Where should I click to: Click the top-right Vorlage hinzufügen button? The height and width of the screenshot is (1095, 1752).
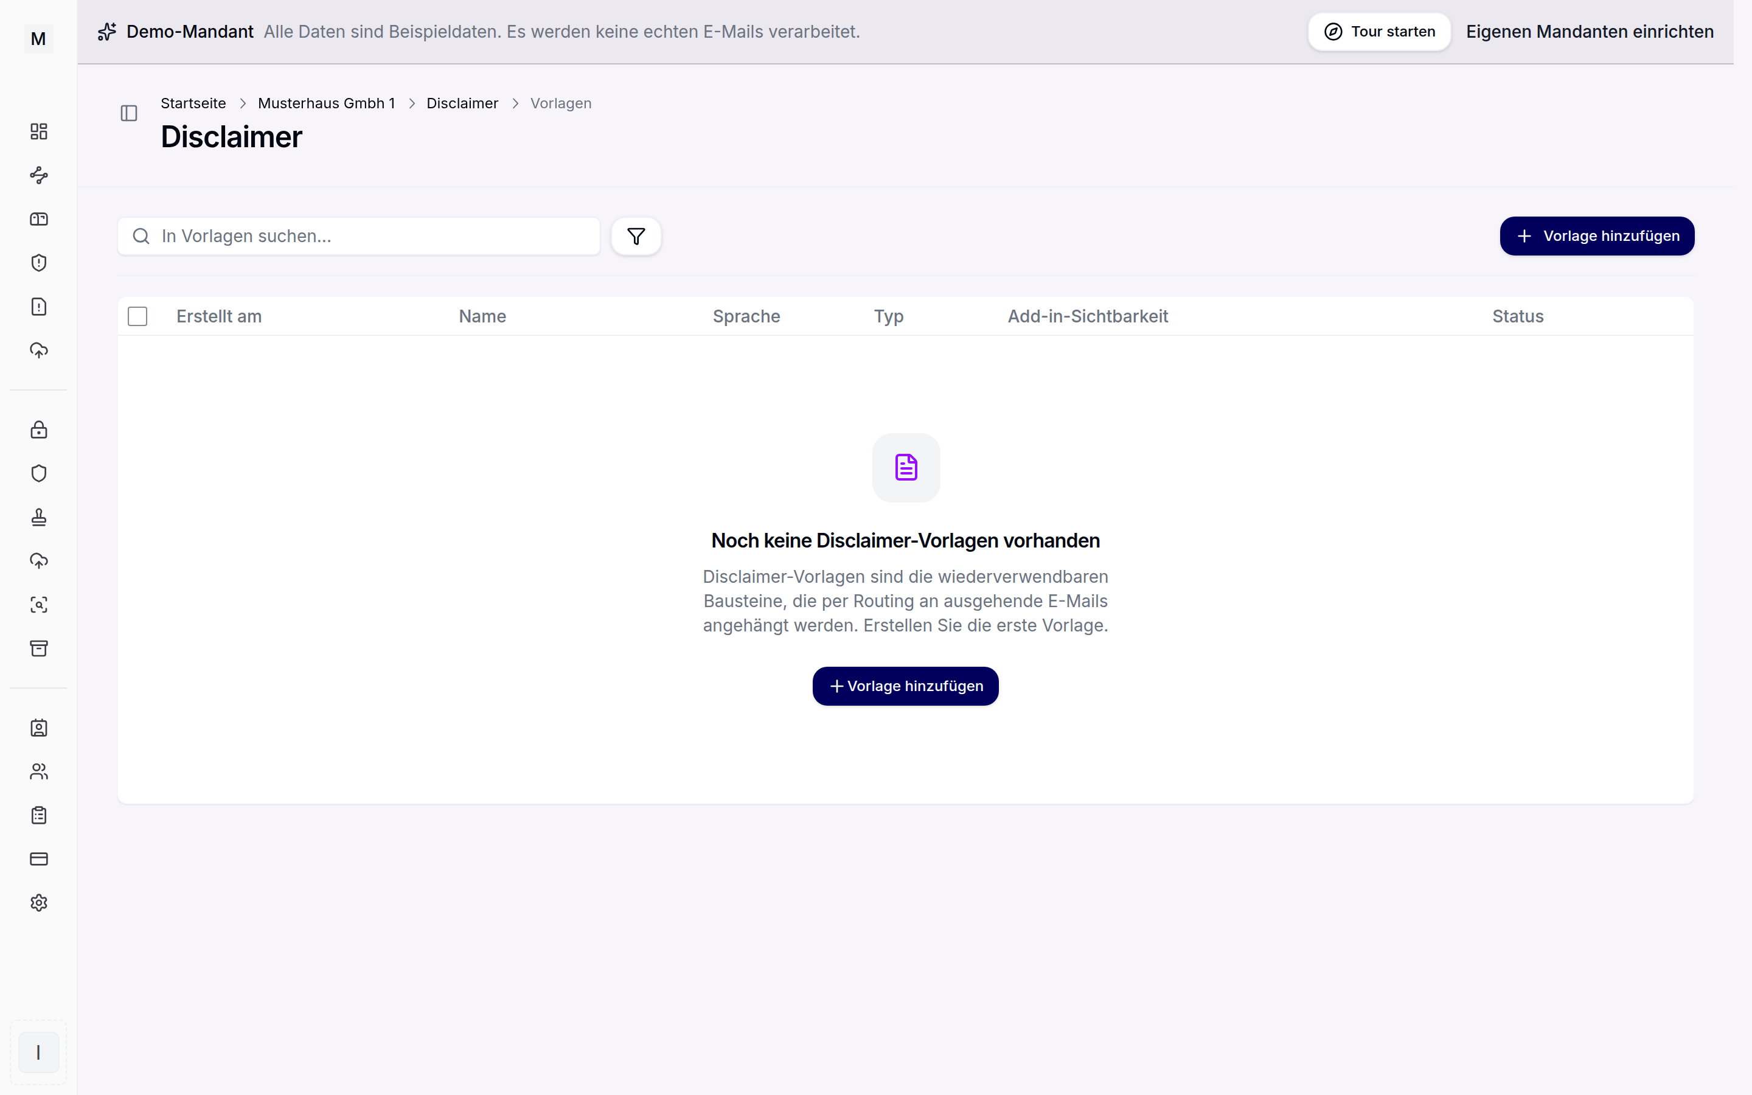(1597, 236)
